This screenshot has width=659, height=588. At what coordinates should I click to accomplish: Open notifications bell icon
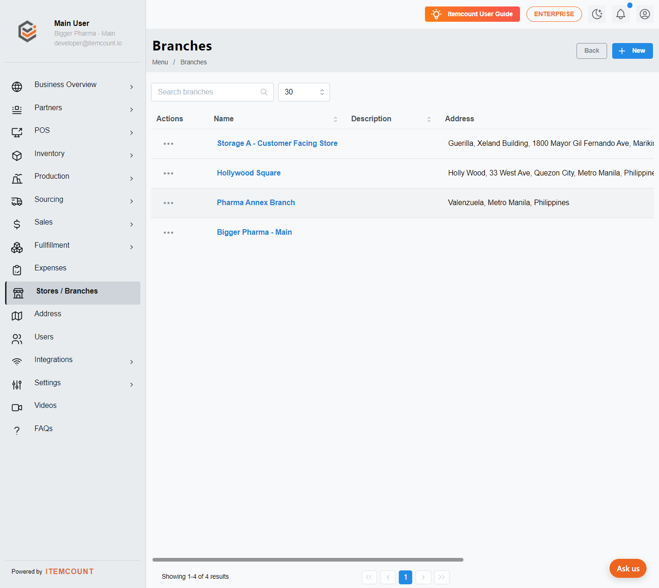click(x=621, y=14)
